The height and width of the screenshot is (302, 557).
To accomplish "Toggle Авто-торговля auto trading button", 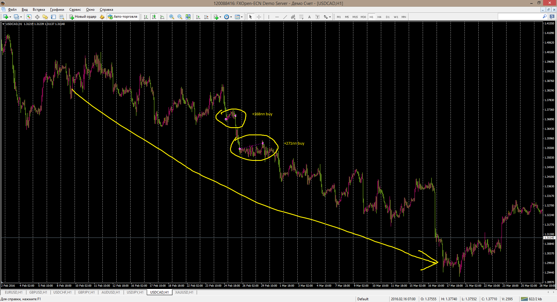I will point(123,17).
